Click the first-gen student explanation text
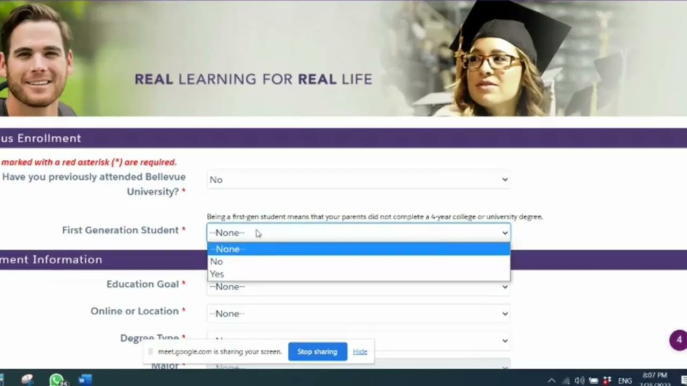The image size is (687, 386). pos(375,217)
